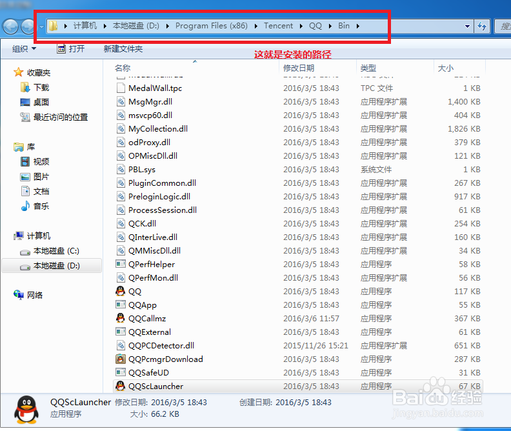Select Bin breadcrumb segment

point(343,26)
